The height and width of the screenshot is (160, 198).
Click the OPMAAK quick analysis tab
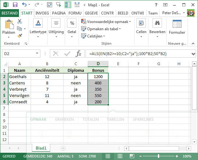coord(39,119)
